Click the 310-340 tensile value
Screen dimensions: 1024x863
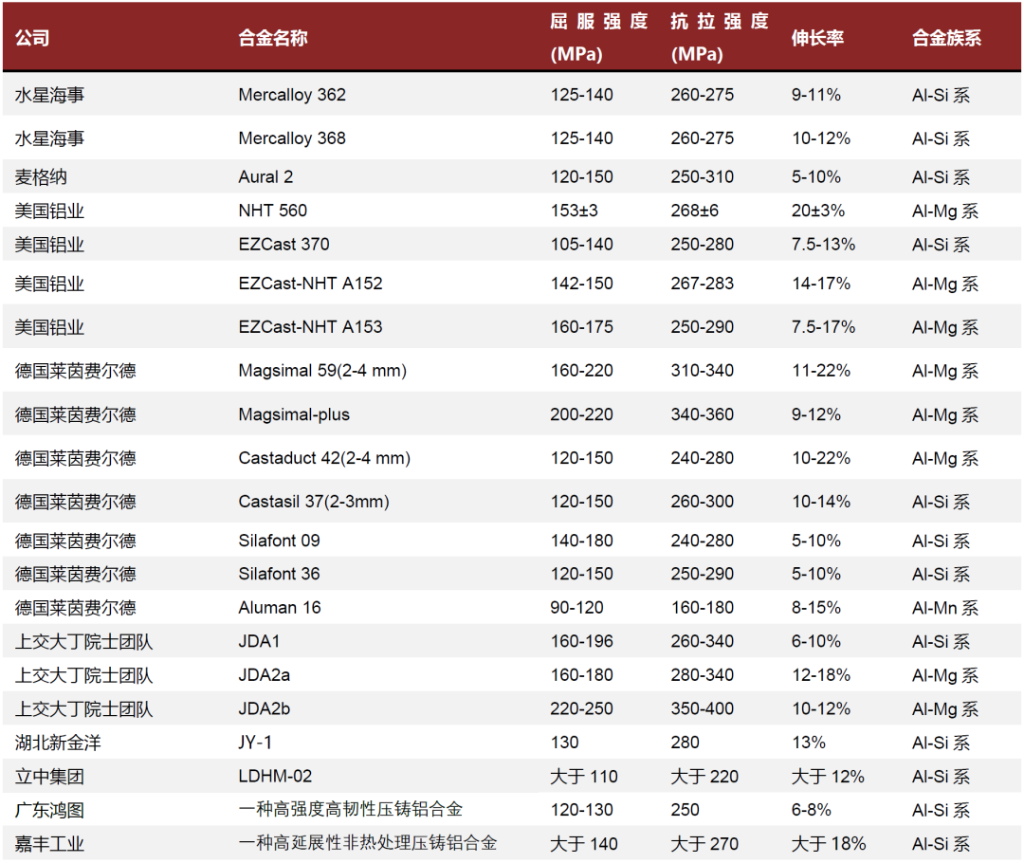pyautogui.click(x=702, y=371)
